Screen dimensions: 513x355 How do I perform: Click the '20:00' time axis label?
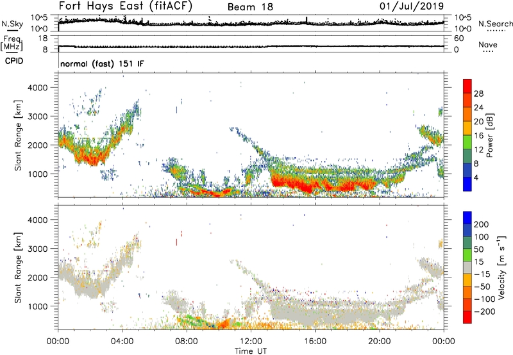tap(380, 342)
